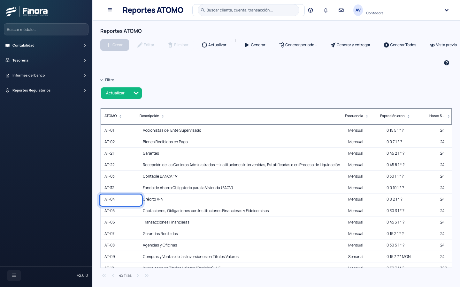Viewport: 460px width, 287px height.
Task: Select the Bienes Recibidos en Pago row
Action: click(x=276, y=142)
